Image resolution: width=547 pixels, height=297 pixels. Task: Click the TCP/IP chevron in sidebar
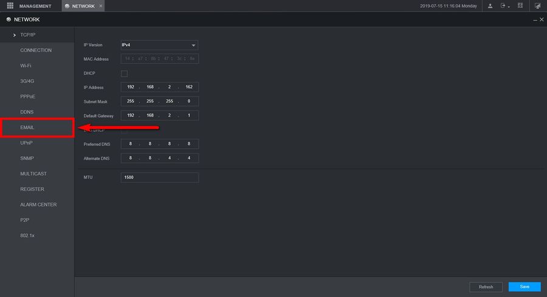pos(15,35)
